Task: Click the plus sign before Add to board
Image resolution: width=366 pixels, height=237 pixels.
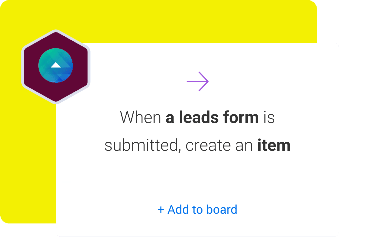Action: [x=161, y=210]
